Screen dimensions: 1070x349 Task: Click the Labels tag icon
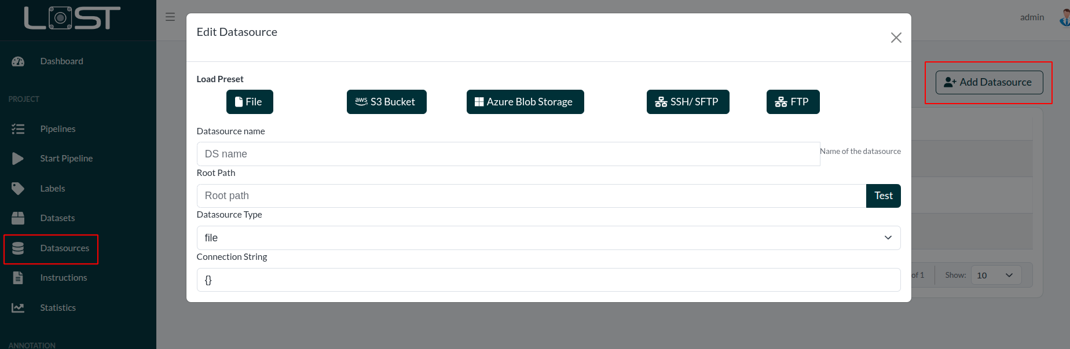click(18, 189)
